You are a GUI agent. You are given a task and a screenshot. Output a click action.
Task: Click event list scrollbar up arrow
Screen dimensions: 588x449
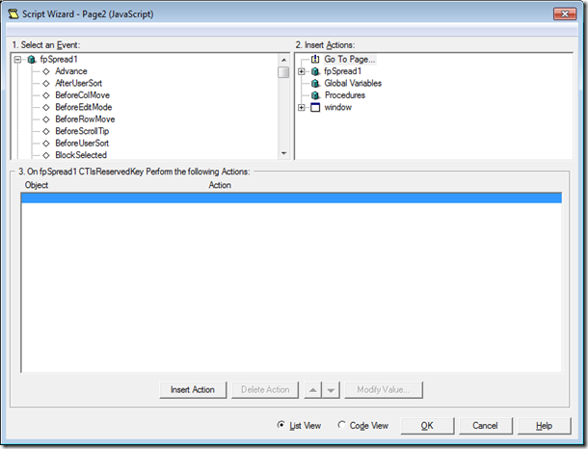tap(283, 60)
